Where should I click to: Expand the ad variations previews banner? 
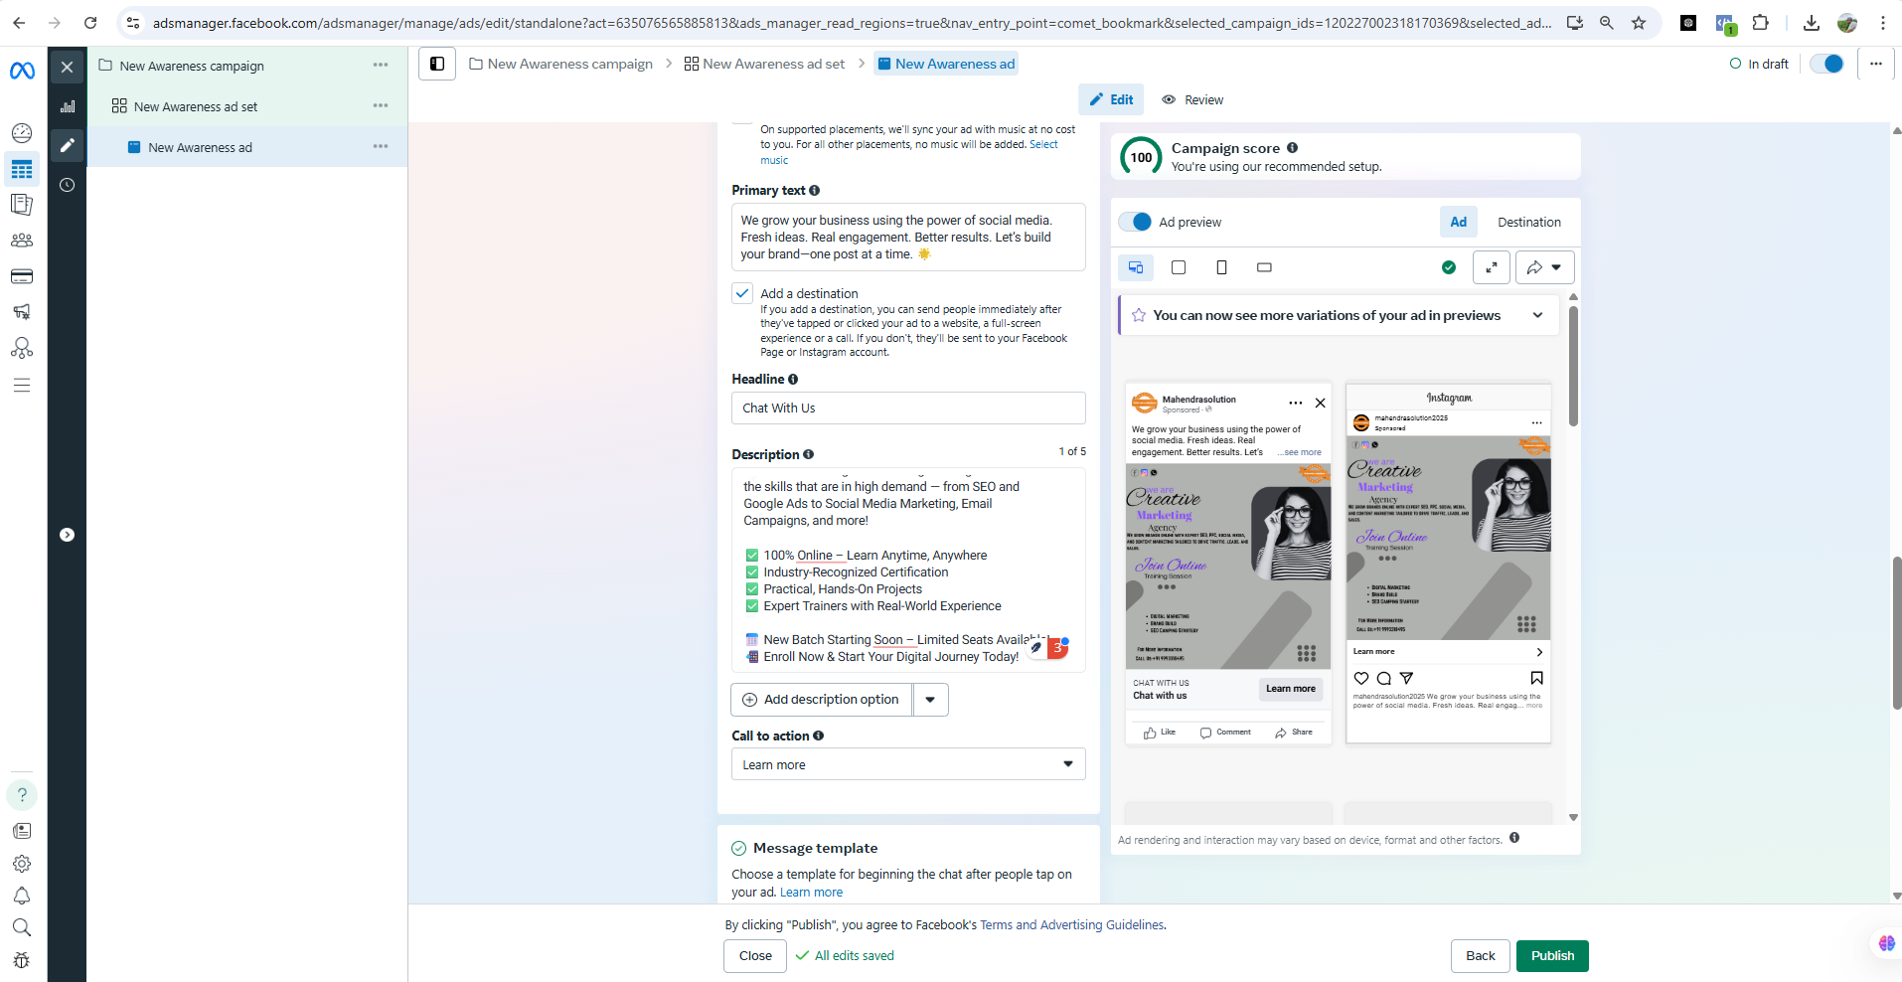coord(1537,315)
